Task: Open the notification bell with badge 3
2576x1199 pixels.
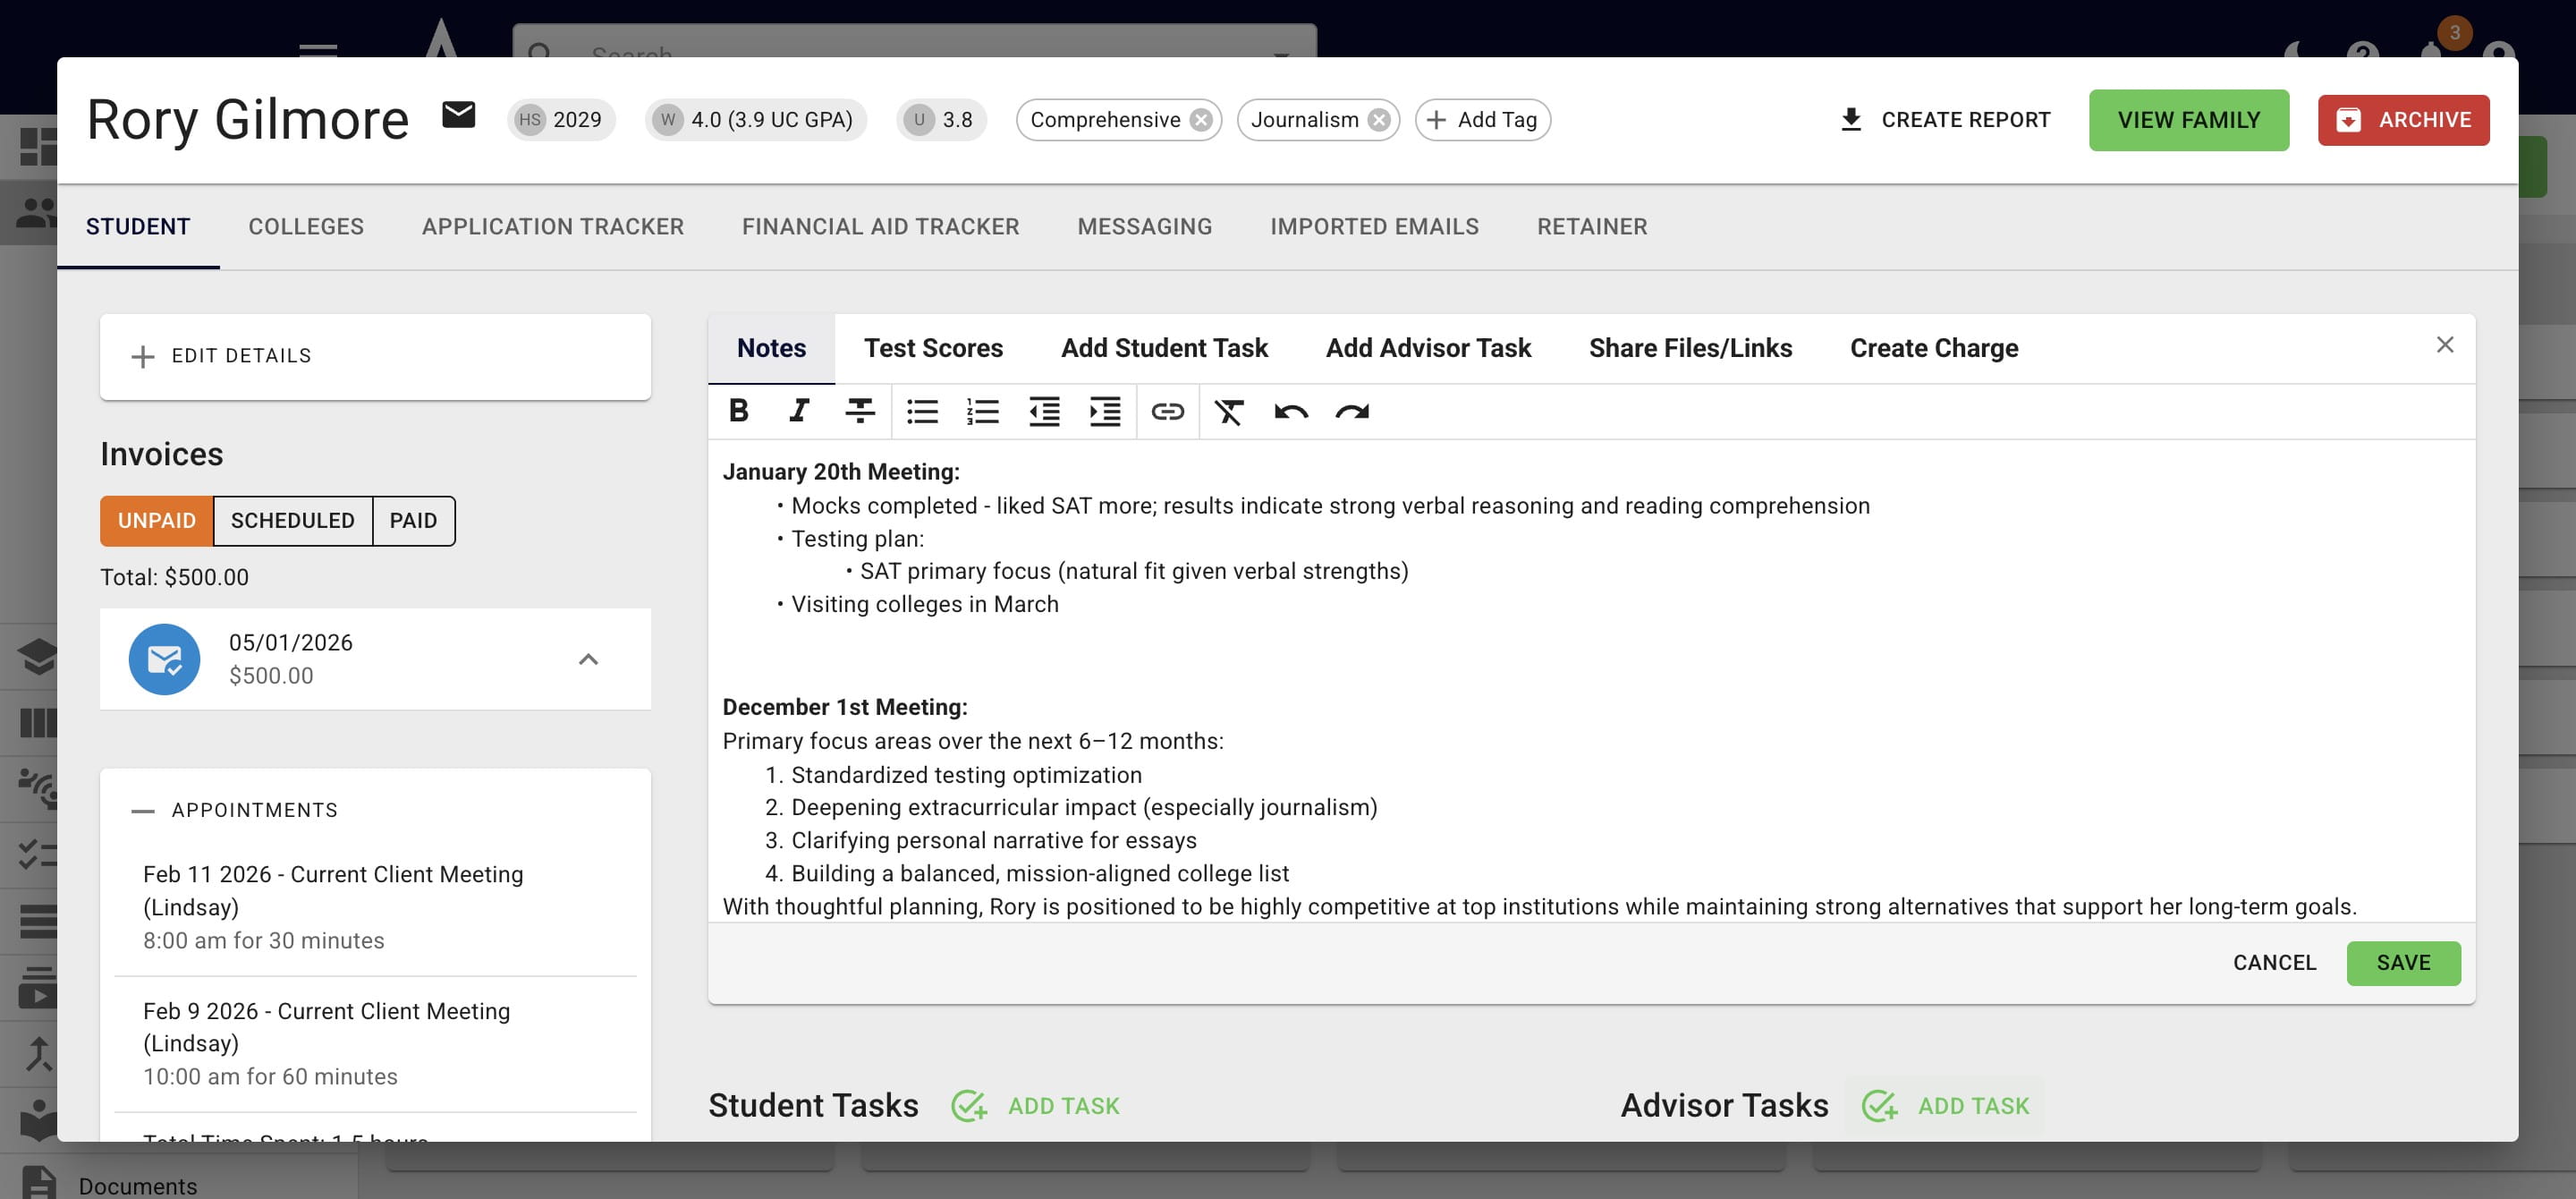Action: (x=2430, y=48)
